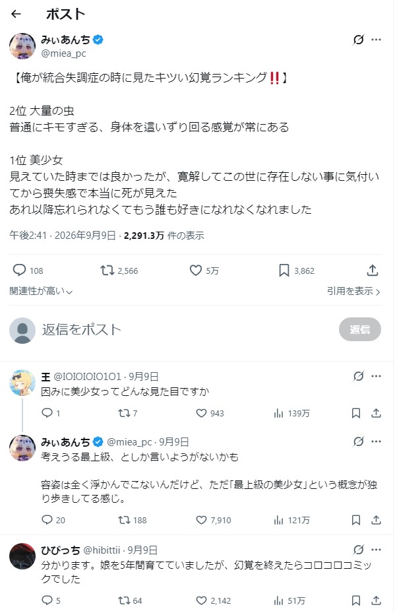
Task: Like the reply by @IOIOIOIO1O1
Action: tap(210, 413)
